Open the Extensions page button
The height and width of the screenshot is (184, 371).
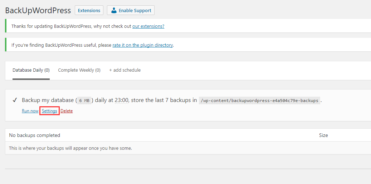pyautogui.click(x=89, y=10)
